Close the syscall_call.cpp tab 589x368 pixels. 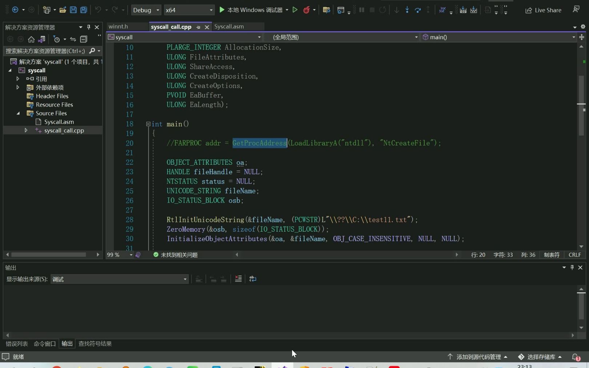click(207, 27)
